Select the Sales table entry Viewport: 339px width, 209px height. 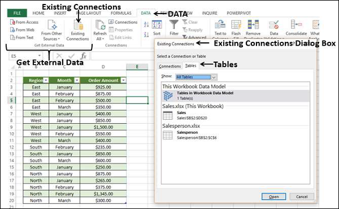[x=236, y=115]
